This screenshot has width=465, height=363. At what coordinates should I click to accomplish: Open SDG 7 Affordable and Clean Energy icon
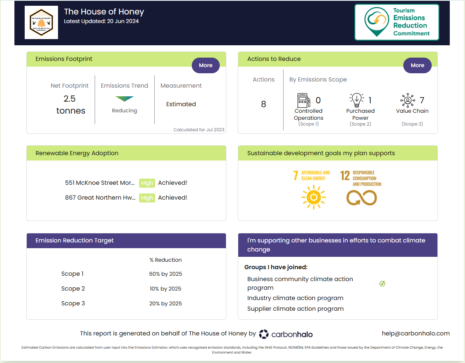pyautogui.click(x=314, y=198)
